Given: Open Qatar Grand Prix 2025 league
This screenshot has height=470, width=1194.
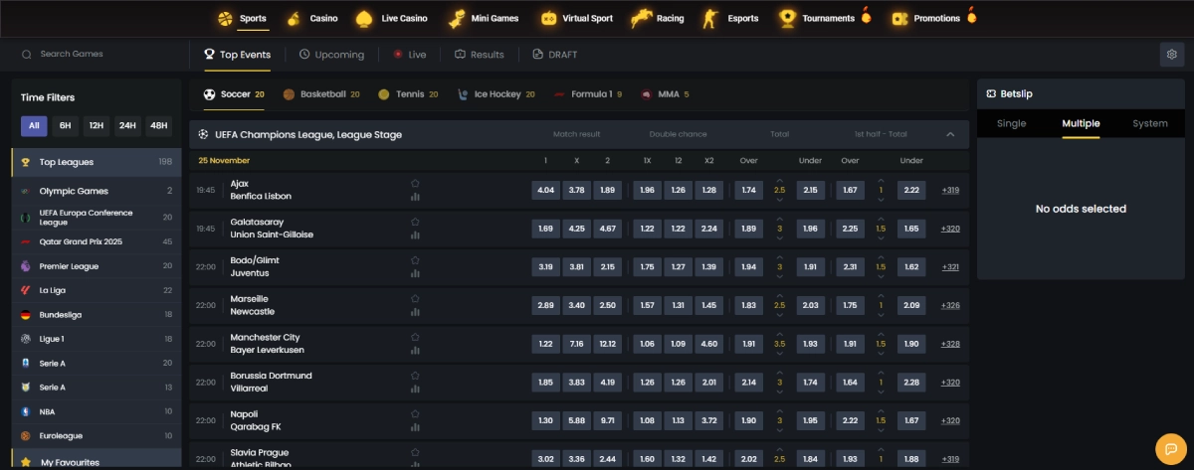Looking at the screenshot, I should 97,241.
